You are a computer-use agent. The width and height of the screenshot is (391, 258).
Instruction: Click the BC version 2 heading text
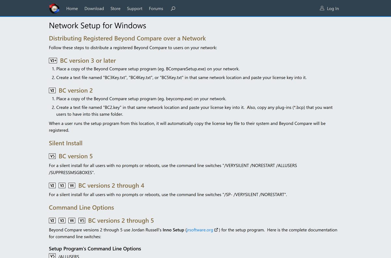76,91
